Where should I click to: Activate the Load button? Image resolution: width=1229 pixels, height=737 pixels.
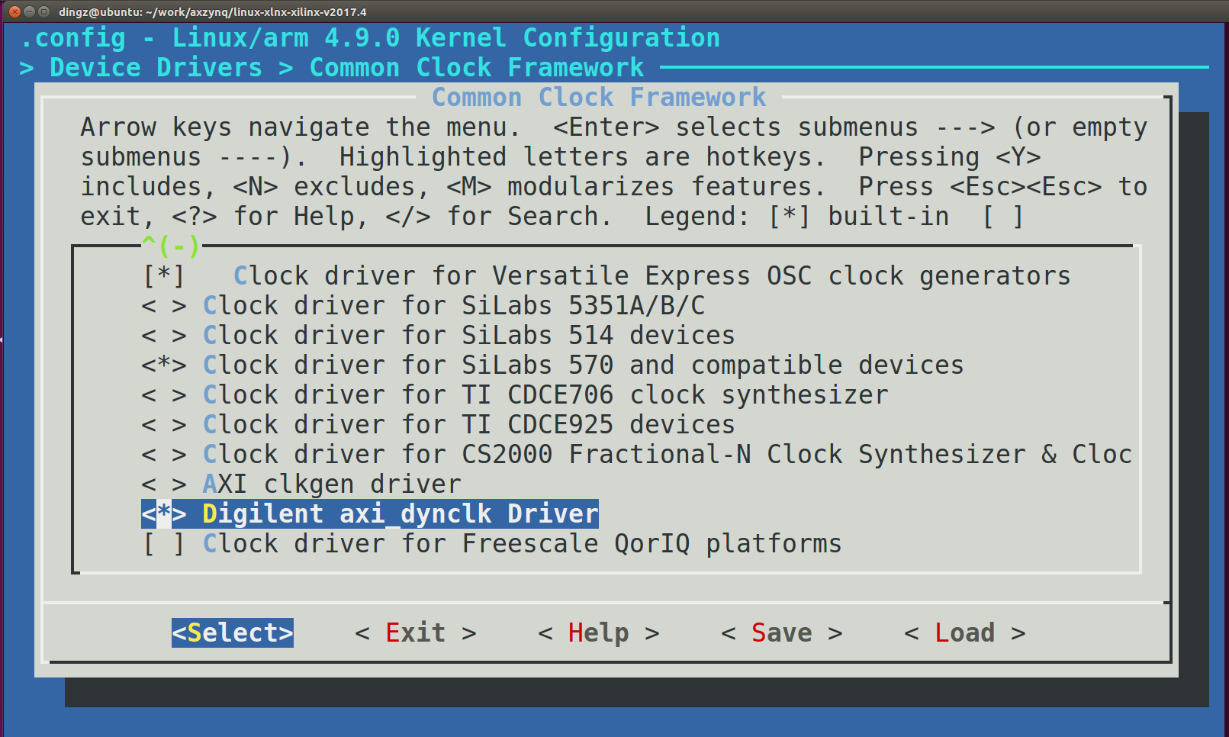coord(964,632)
